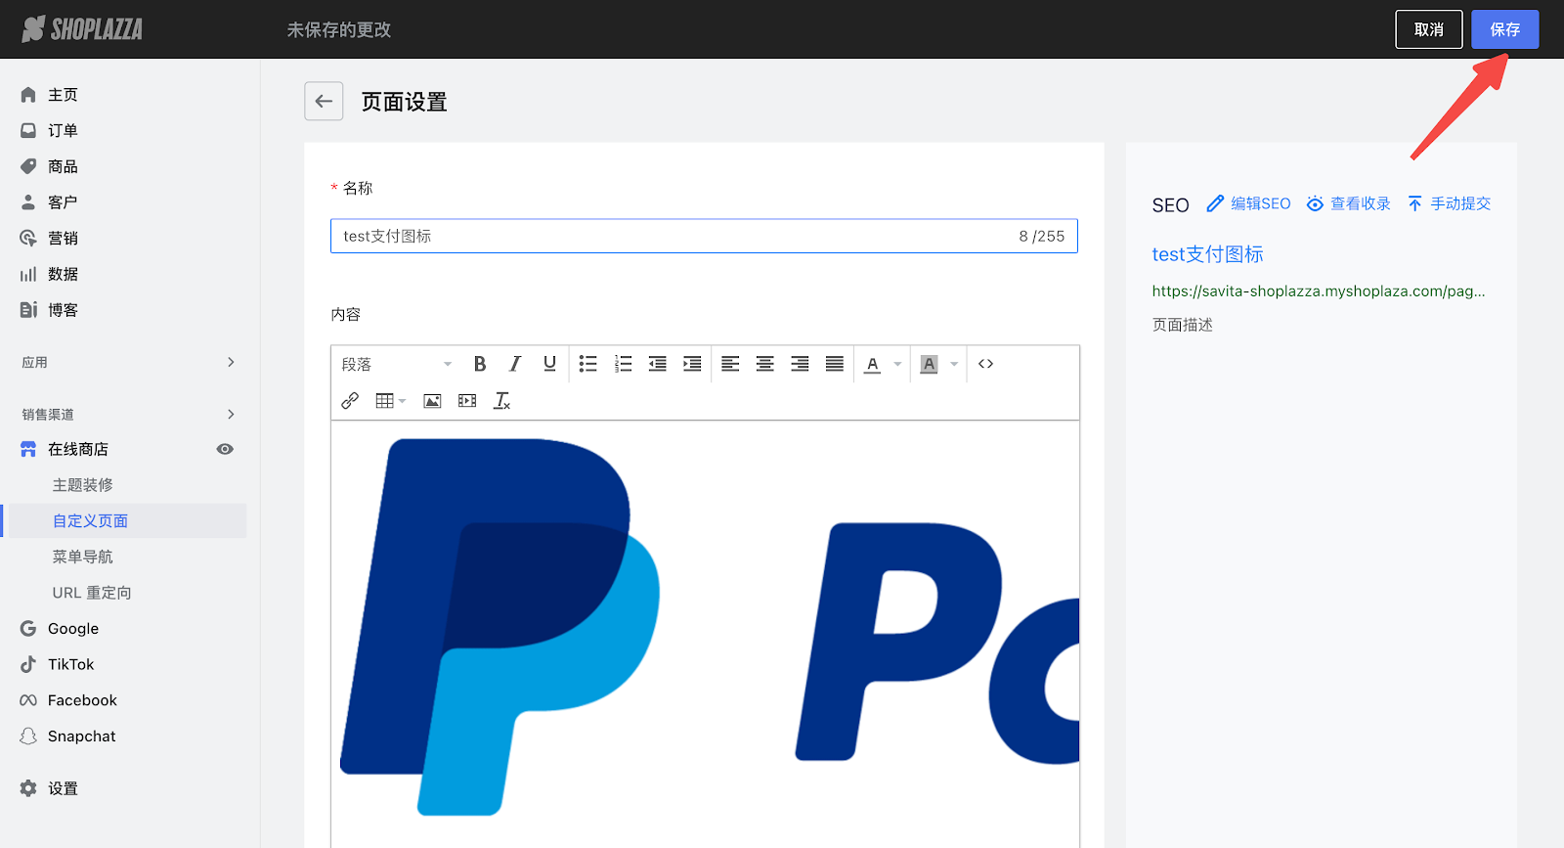
Task: Insert a hyperlink with link icon
Action: (x=350, y=401)
